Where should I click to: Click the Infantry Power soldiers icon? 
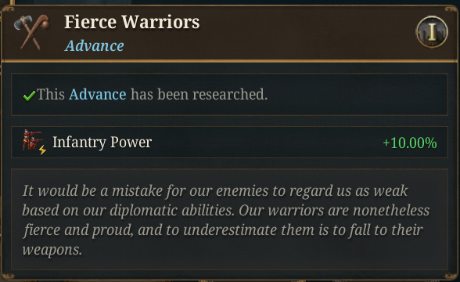34,142
